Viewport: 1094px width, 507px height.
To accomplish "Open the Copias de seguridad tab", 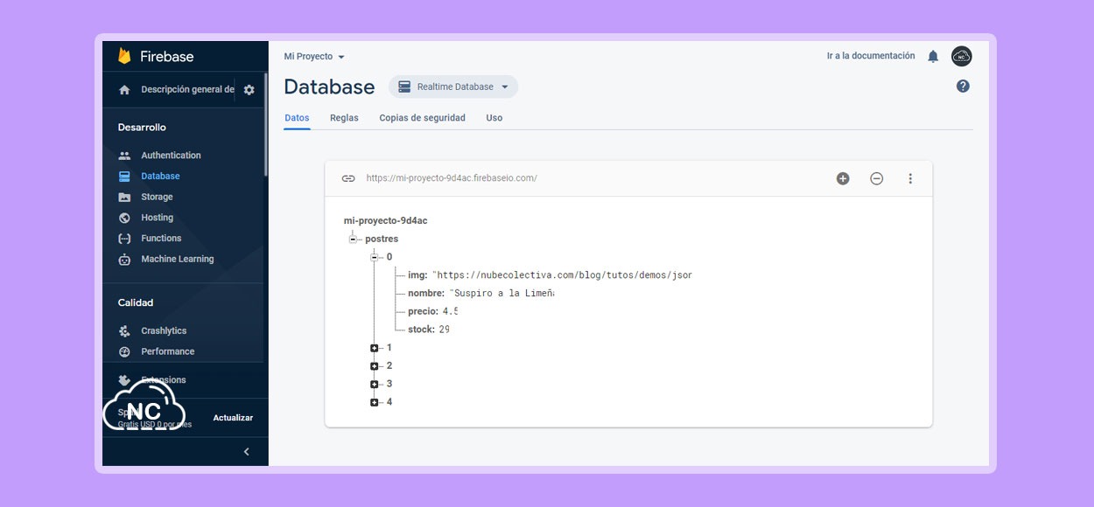I will click(x=422, y=118).
